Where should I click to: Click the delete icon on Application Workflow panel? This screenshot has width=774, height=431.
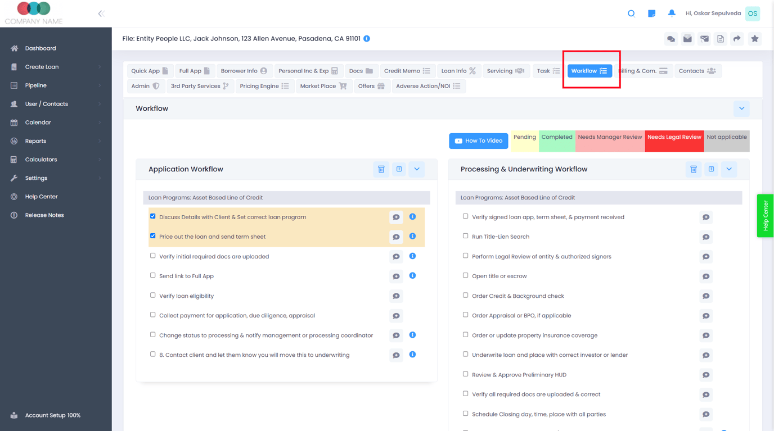pos(381,169)
